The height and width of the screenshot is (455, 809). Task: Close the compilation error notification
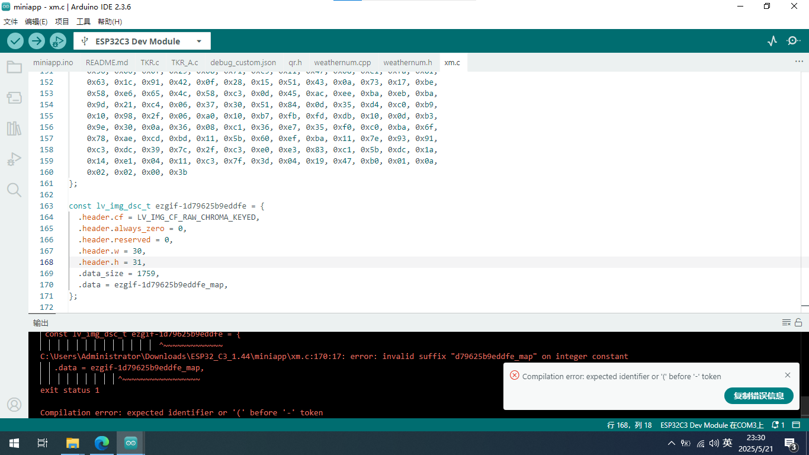pyautogui.click(x=788, y=375)
